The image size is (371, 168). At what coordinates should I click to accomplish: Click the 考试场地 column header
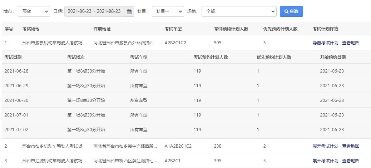click(x=31, y=29)
